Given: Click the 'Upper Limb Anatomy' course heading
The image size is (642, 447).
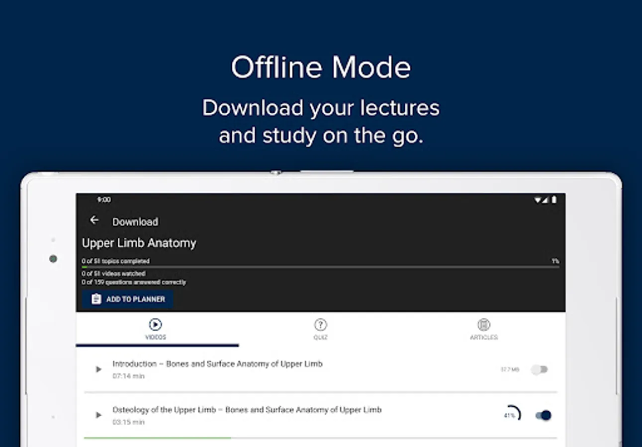Looking at the screenshot, I should (x=139, y=243).
